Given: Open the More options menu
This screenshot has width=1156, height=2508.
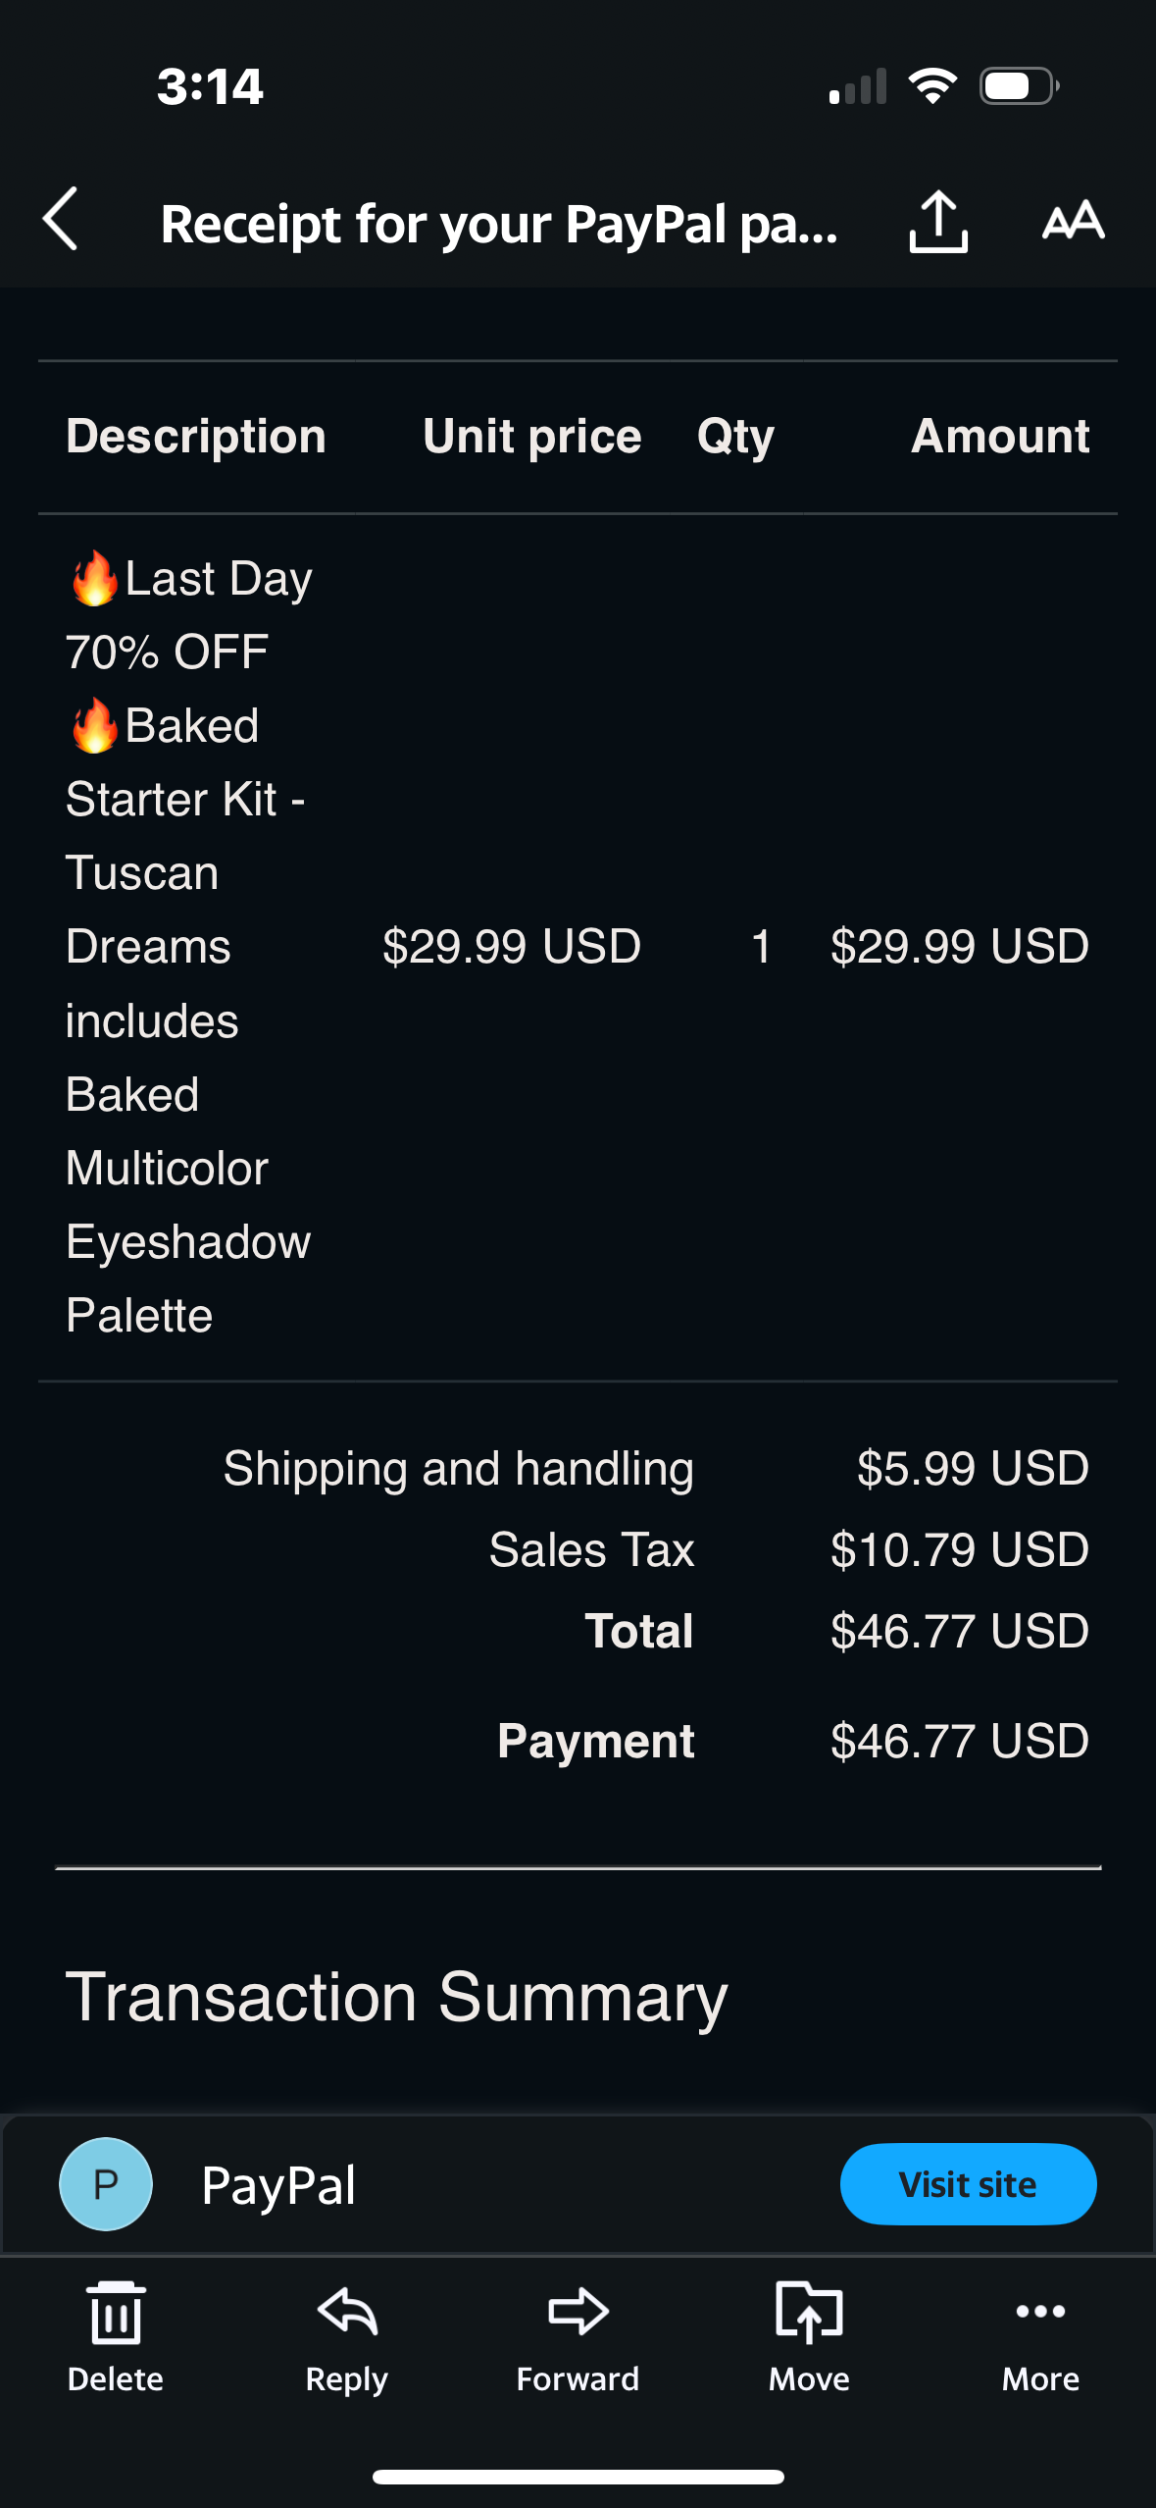Looking at the screenshot, I should click(x=1040, y=2336).
